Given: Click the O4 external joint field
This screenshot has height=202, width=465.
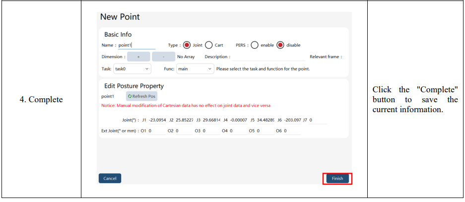Looking at the screenshot, I should point(238,131).
